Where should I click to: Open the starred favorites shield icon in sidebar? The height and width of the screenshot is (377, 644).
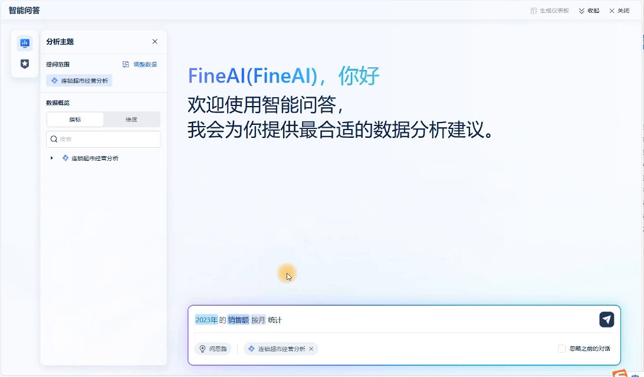pyautogui.click(x=25, y=64)
